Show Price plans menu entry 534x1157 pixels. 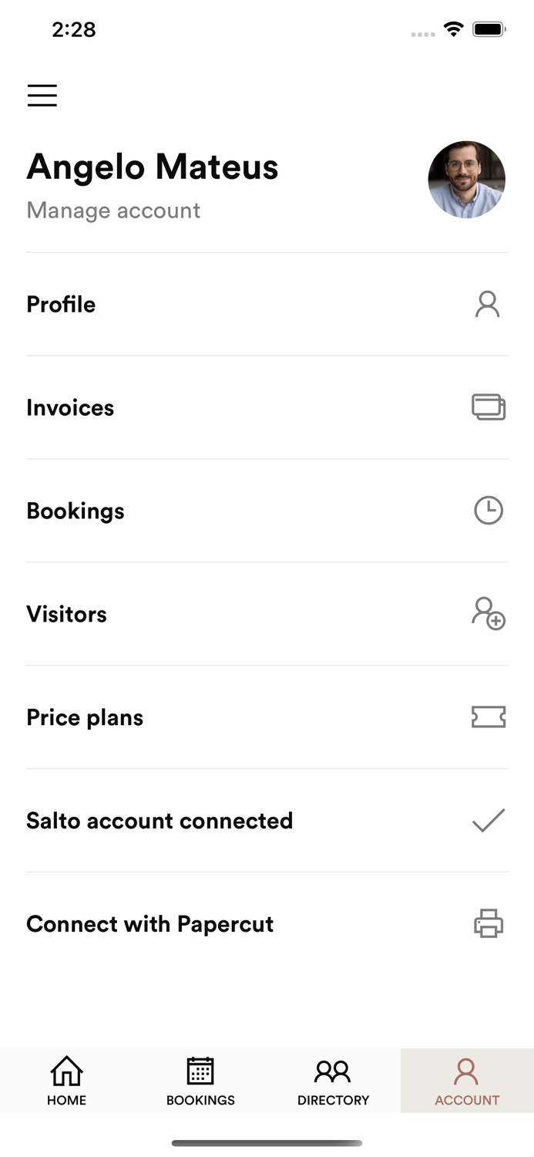pos(85,718)
